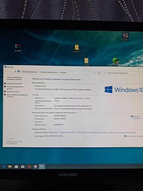Screen dimensions: 143x191
Task: Open Условия лицензионного соглашения Майкрософт link
Action: 98,132
